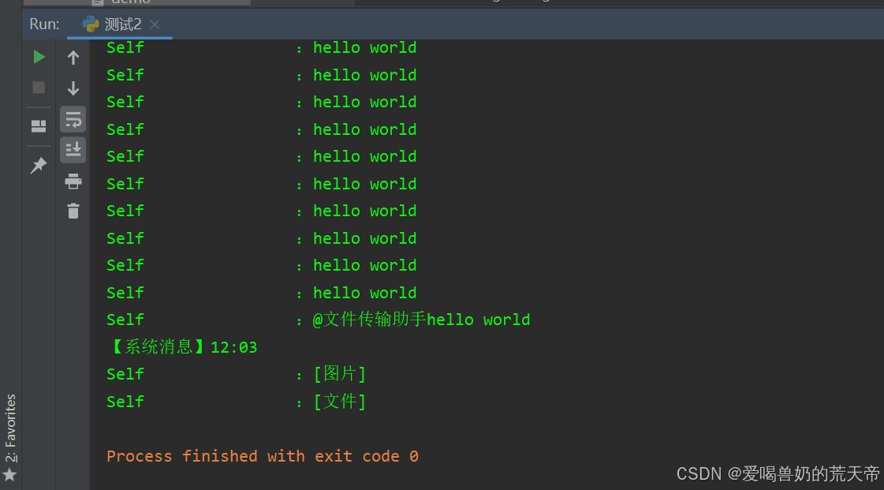This screenshot has height=490, width=884.
Task: Click the Python icon on 测试2 tab
Action: [x=90, y=24]
